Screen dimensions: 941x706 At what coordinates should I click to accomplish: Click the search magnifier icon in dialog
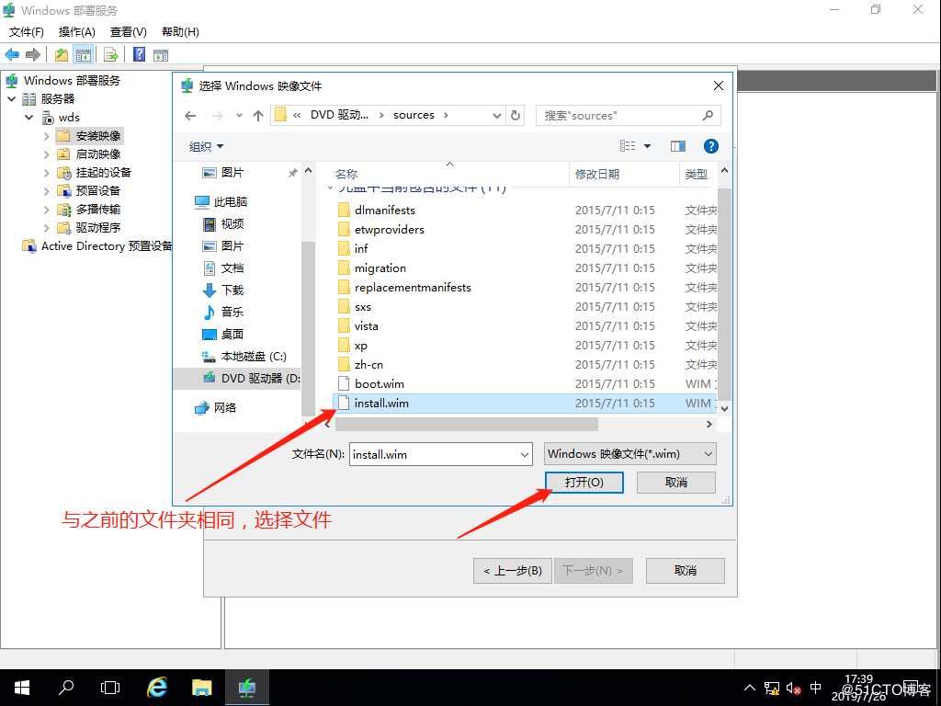(709, 115)
